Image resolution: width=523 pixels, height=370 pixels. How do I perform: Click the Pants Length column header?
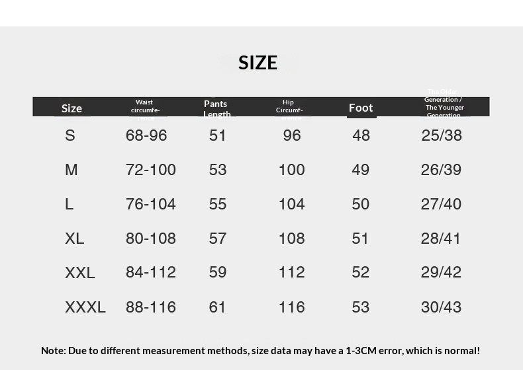pyautogui.click(x=216, y=108)
